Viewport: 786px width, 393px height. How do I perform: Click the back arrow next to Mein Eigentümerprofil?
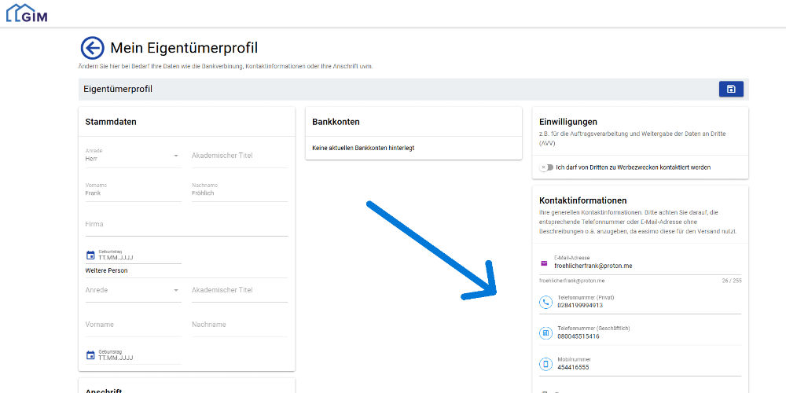click(92, 49)
